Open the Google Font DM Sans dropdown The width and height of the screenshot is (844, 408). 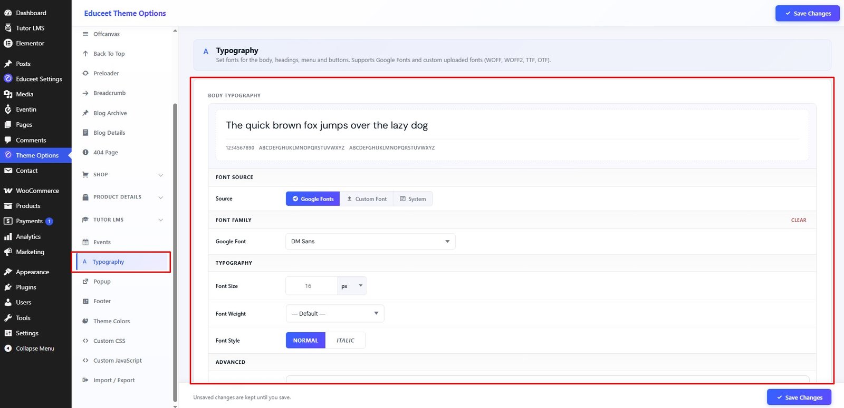(370, 241)
